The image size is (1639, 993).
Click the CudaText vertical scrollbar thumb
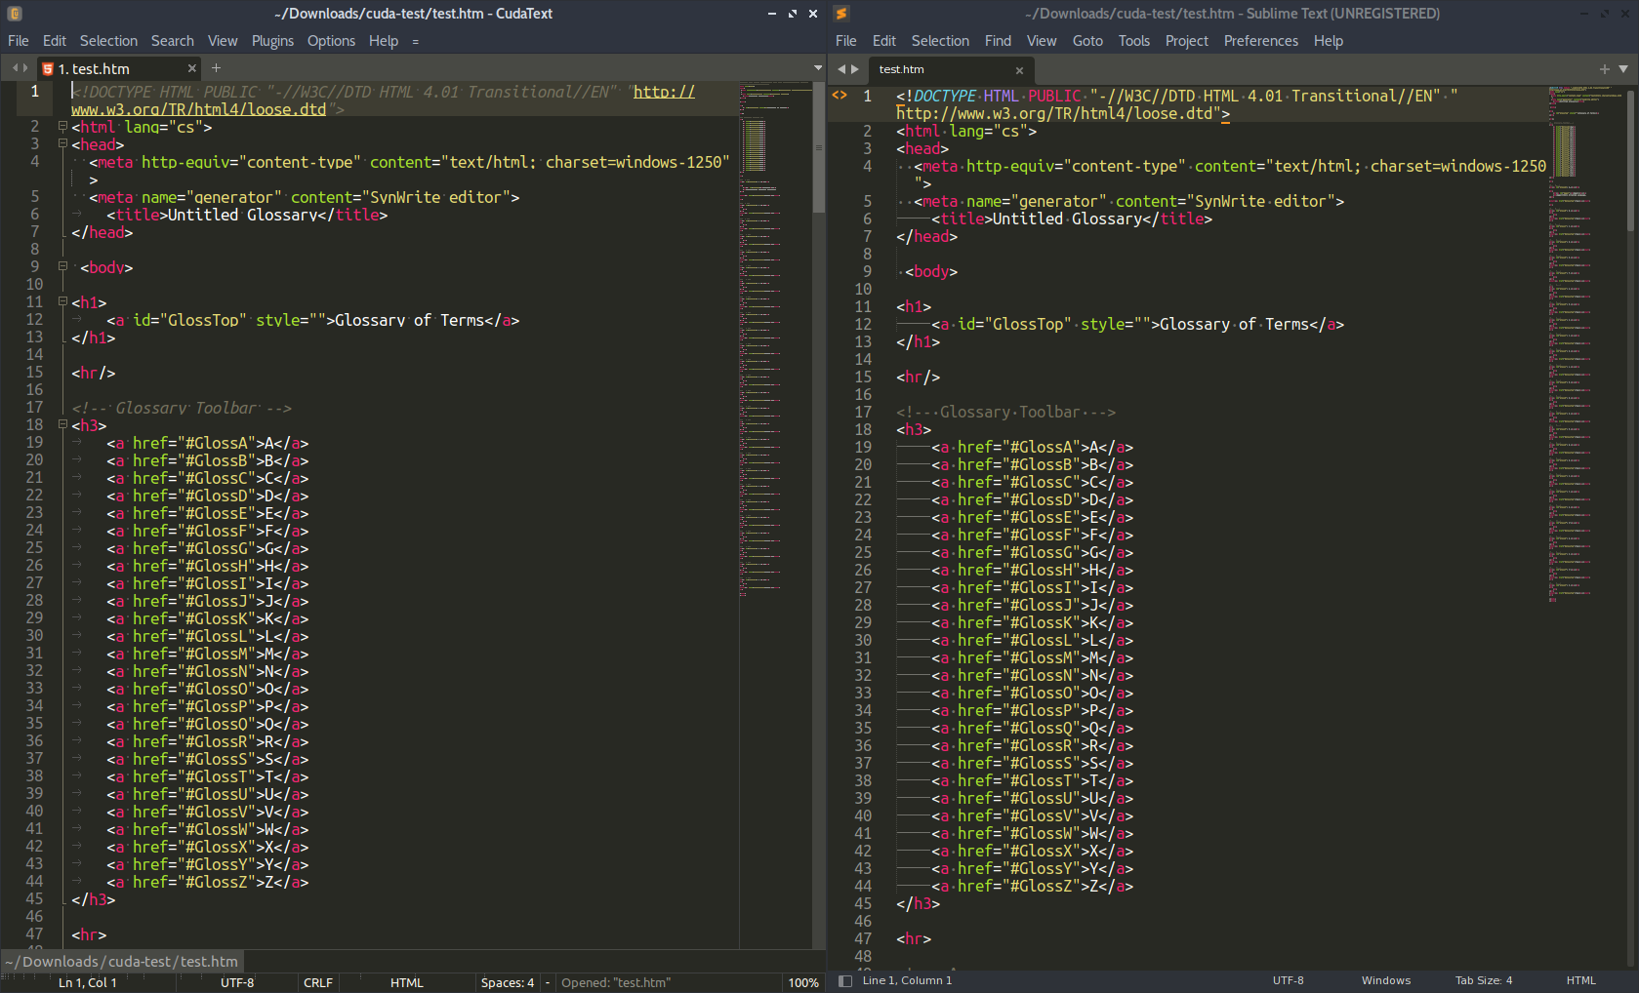click(819, 148)
